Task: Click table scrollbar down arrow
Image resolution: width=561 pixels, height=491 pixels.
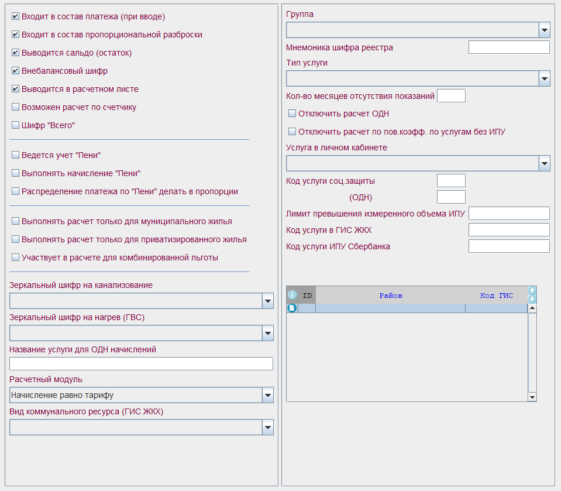Action: click(x=532, y=397)
